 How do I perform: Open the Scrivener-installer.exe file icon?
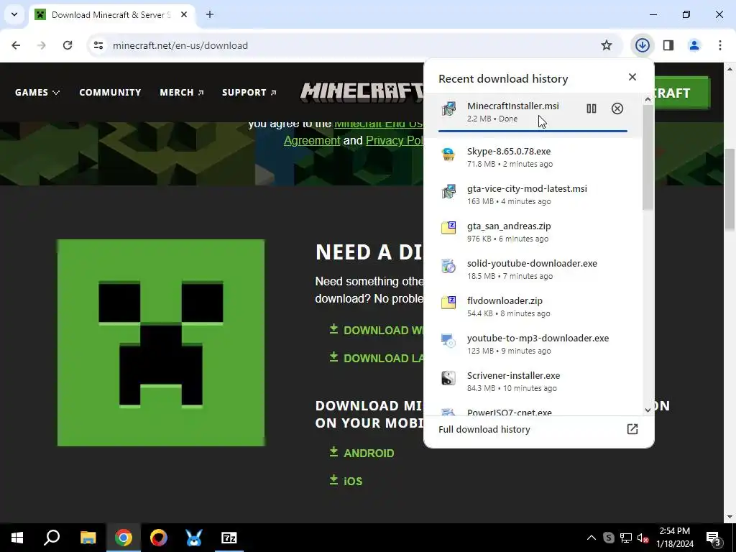pos(448,378)
